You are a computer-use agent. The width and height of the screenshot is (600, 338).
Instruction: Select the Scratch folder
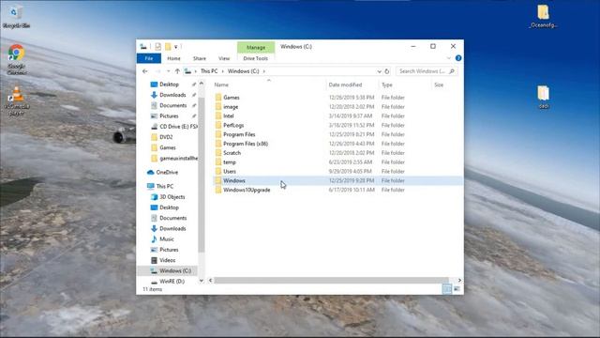coord(232,152)
